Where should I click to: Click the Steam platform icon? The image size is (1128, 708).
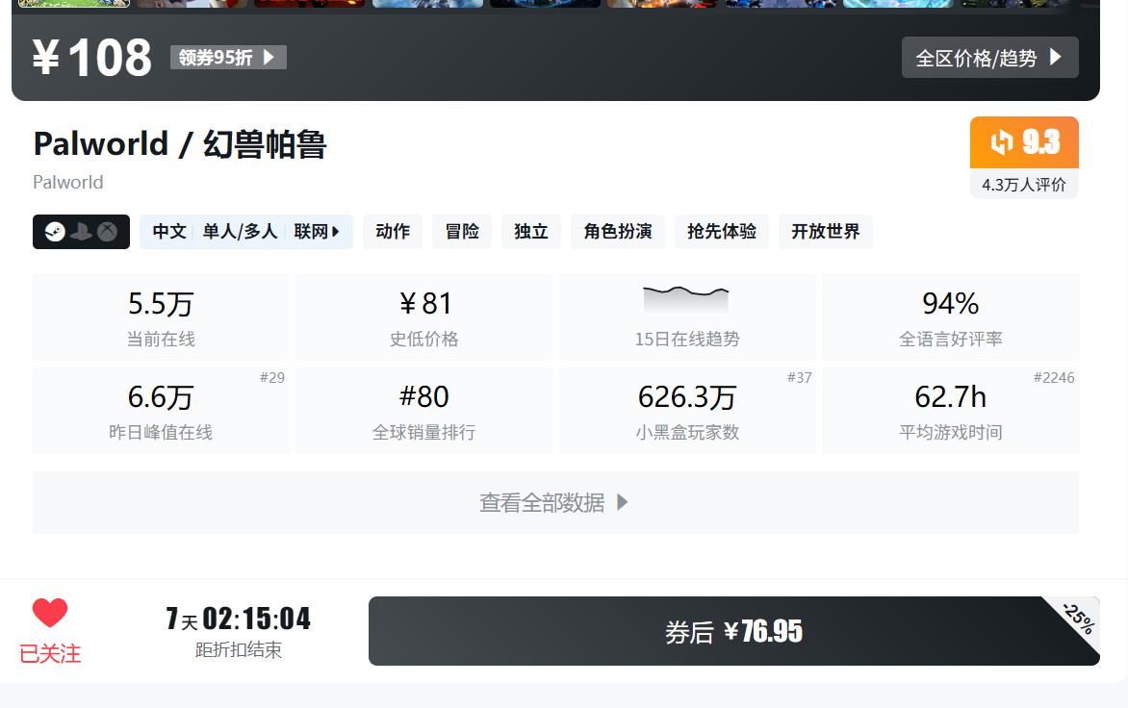click(56, 232)
